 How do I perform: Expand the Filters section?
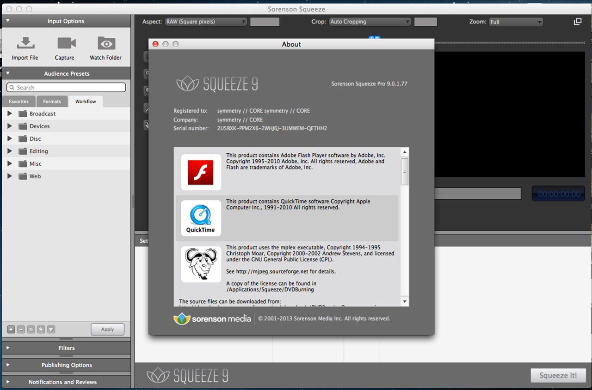pyautogui.click(x=8, y=348)
